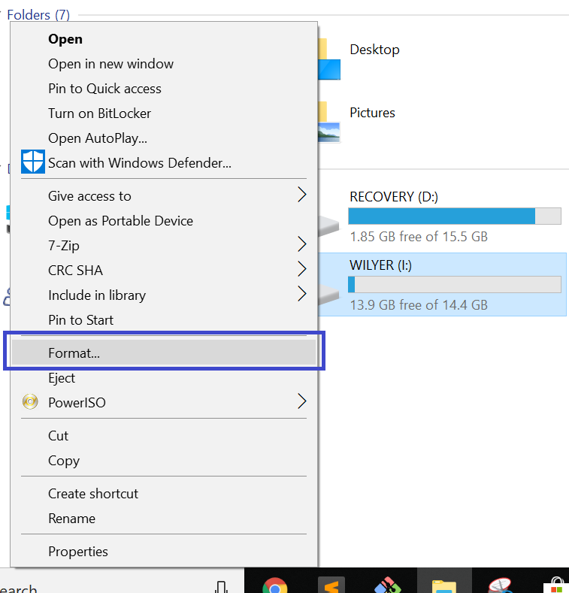Image resolution: width=569 pixels, height=593 pixels.
Task: Select the WILYER (I:) drive item
Action: coord(442,284)
